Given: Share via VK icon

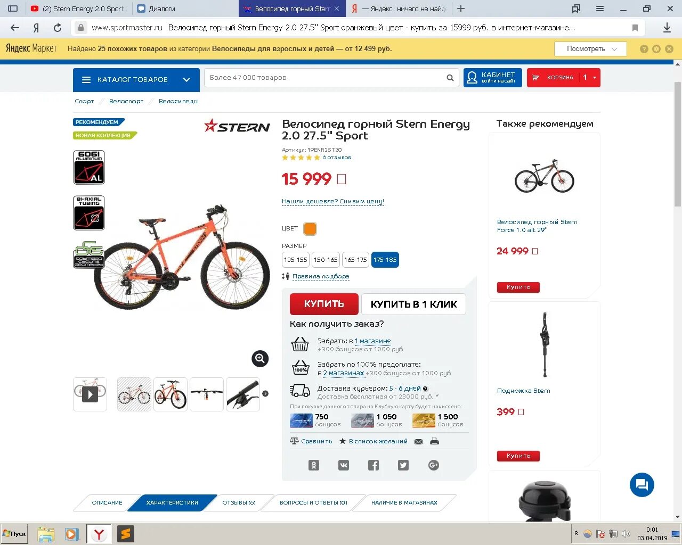Looking at the screenshot, I should point(344,465).
